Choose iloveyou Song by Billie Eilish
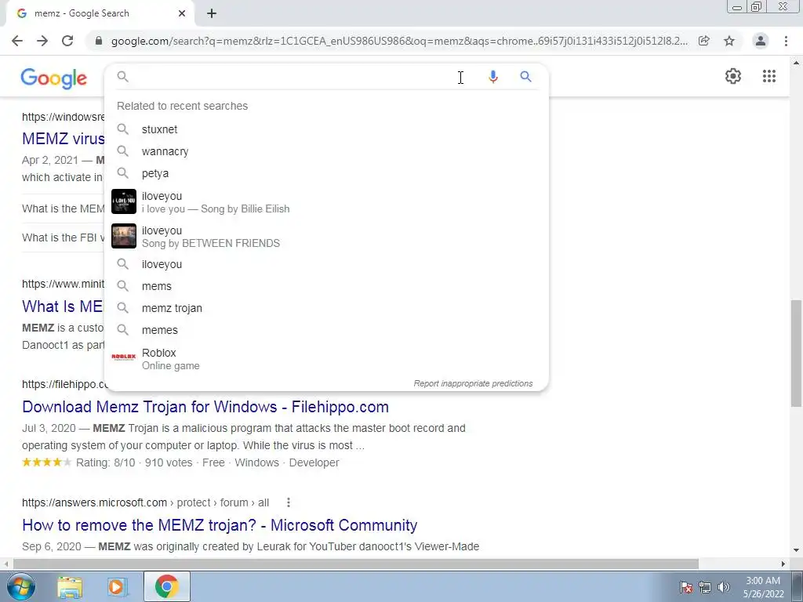Screen dimensions: 803x602 click(326, 201)
